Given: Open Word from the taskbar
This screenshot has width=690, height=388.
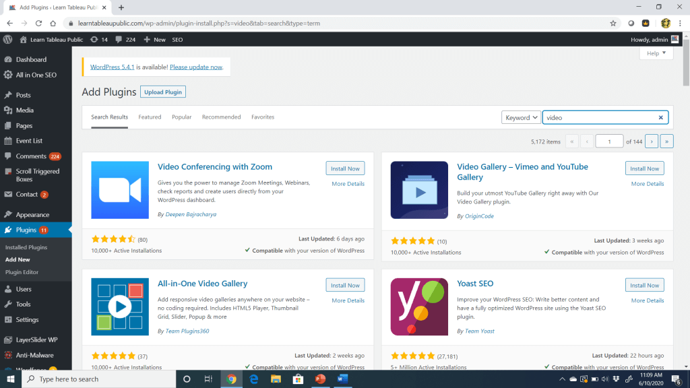Looking at the screenshot, I should 342,379.
